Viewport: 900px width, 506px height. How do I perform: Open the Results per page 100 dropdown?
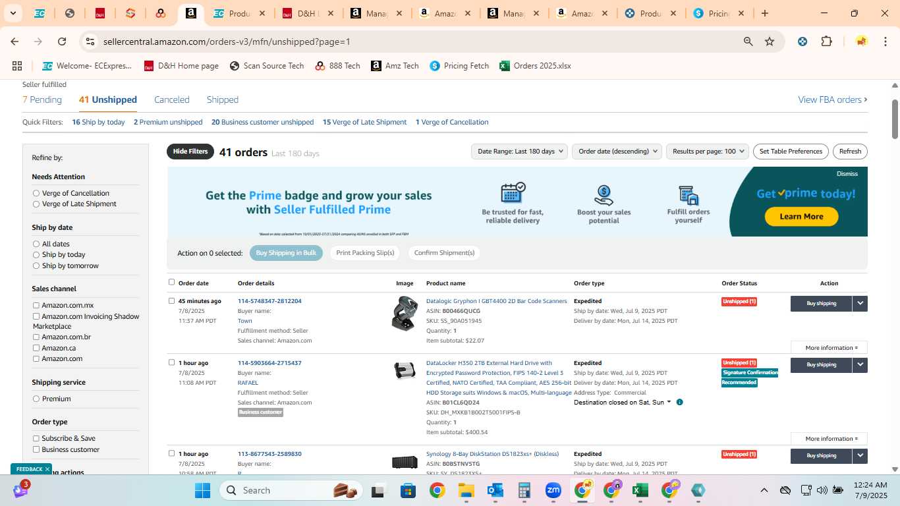(708, 152)
